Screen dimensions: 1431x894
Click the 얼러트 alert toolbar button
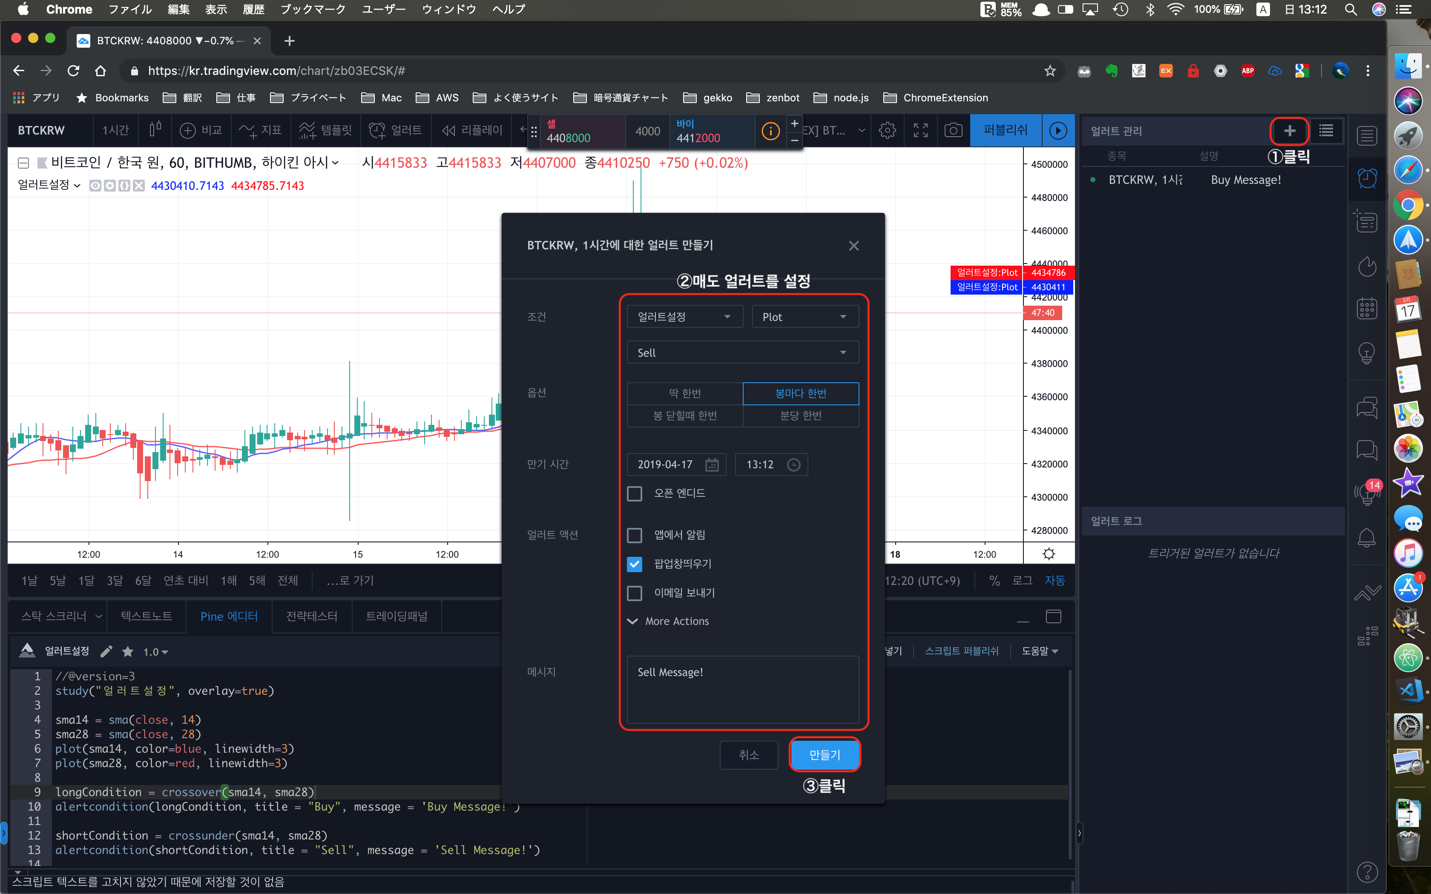point(396,130)
